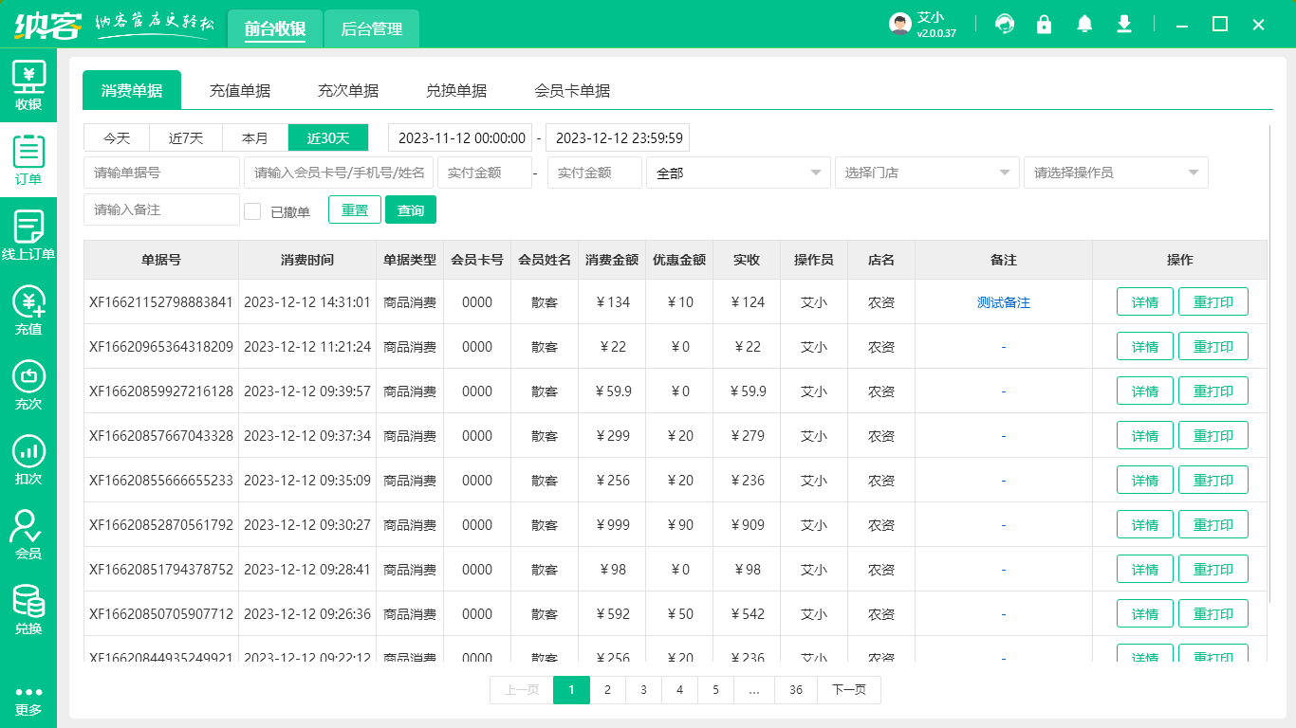Click the 请输入备注 input field

point(161,209)
